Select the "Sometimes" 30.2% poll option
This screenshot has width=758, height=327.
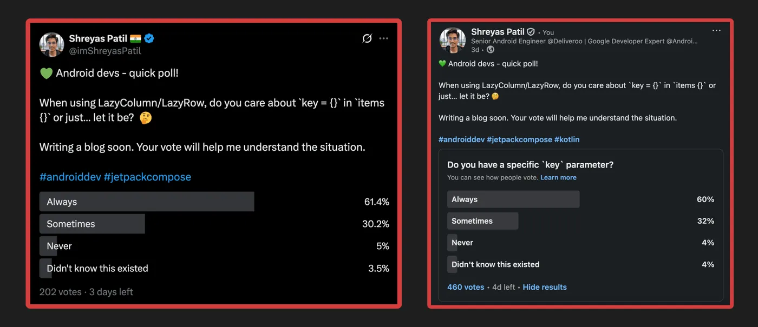pos(92,224)
